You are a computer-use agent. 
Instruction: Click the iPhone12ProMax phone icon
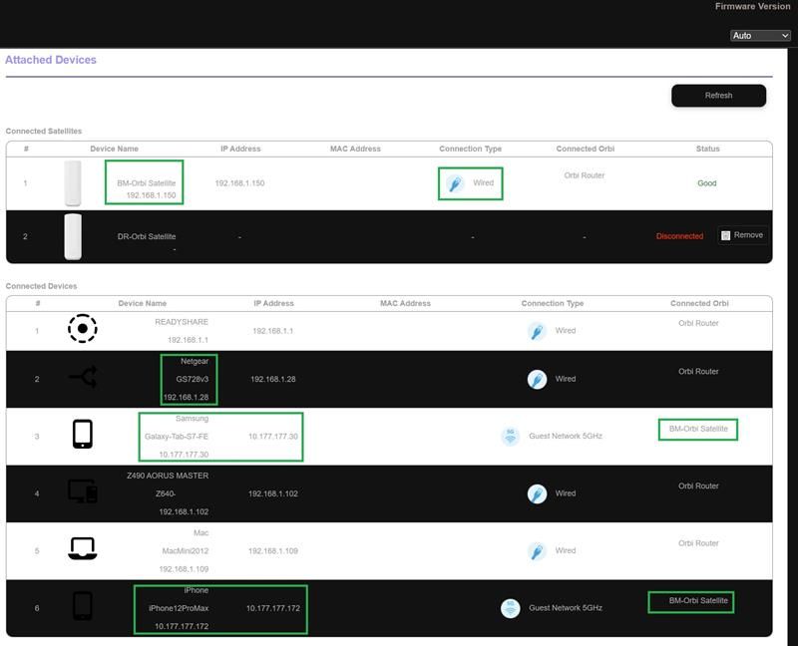pyautogui.click(x=83, y=606)
